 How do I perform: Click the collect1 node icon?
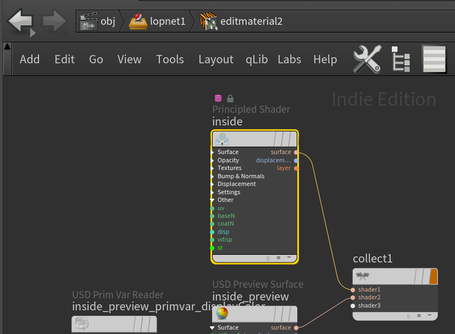point(363,276)
